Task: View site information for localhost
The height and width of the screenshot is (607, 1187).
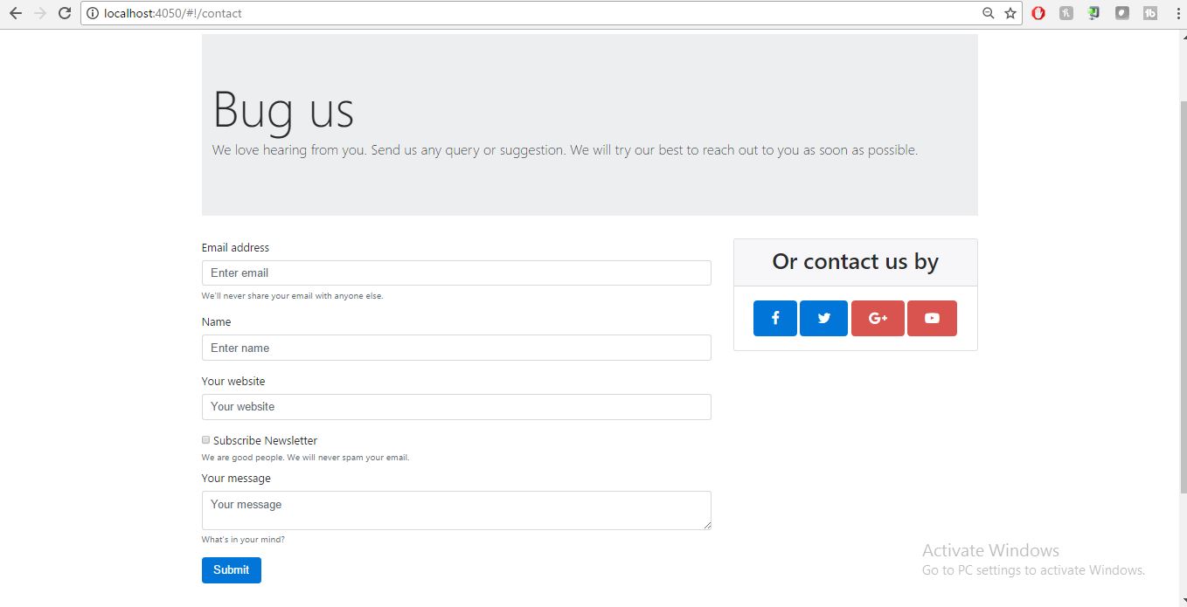Action: 93,13
